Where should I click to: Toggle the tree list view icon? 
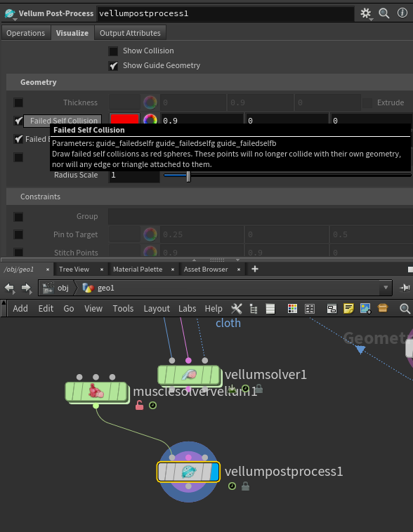254,308
